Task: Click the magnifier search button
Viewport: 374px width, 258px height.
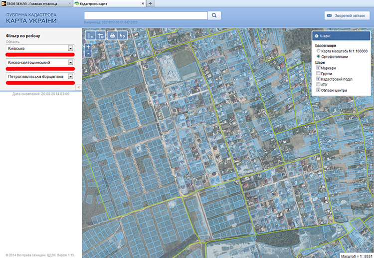Action: 214,15
